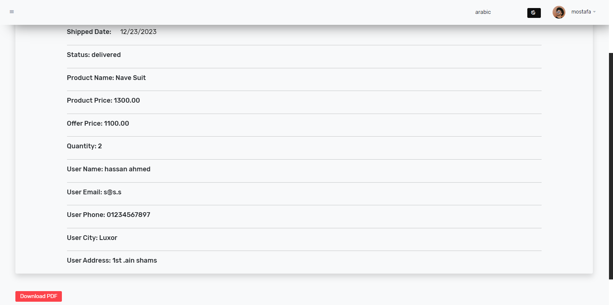Click the dropdown caret beside mostafa

594,12
